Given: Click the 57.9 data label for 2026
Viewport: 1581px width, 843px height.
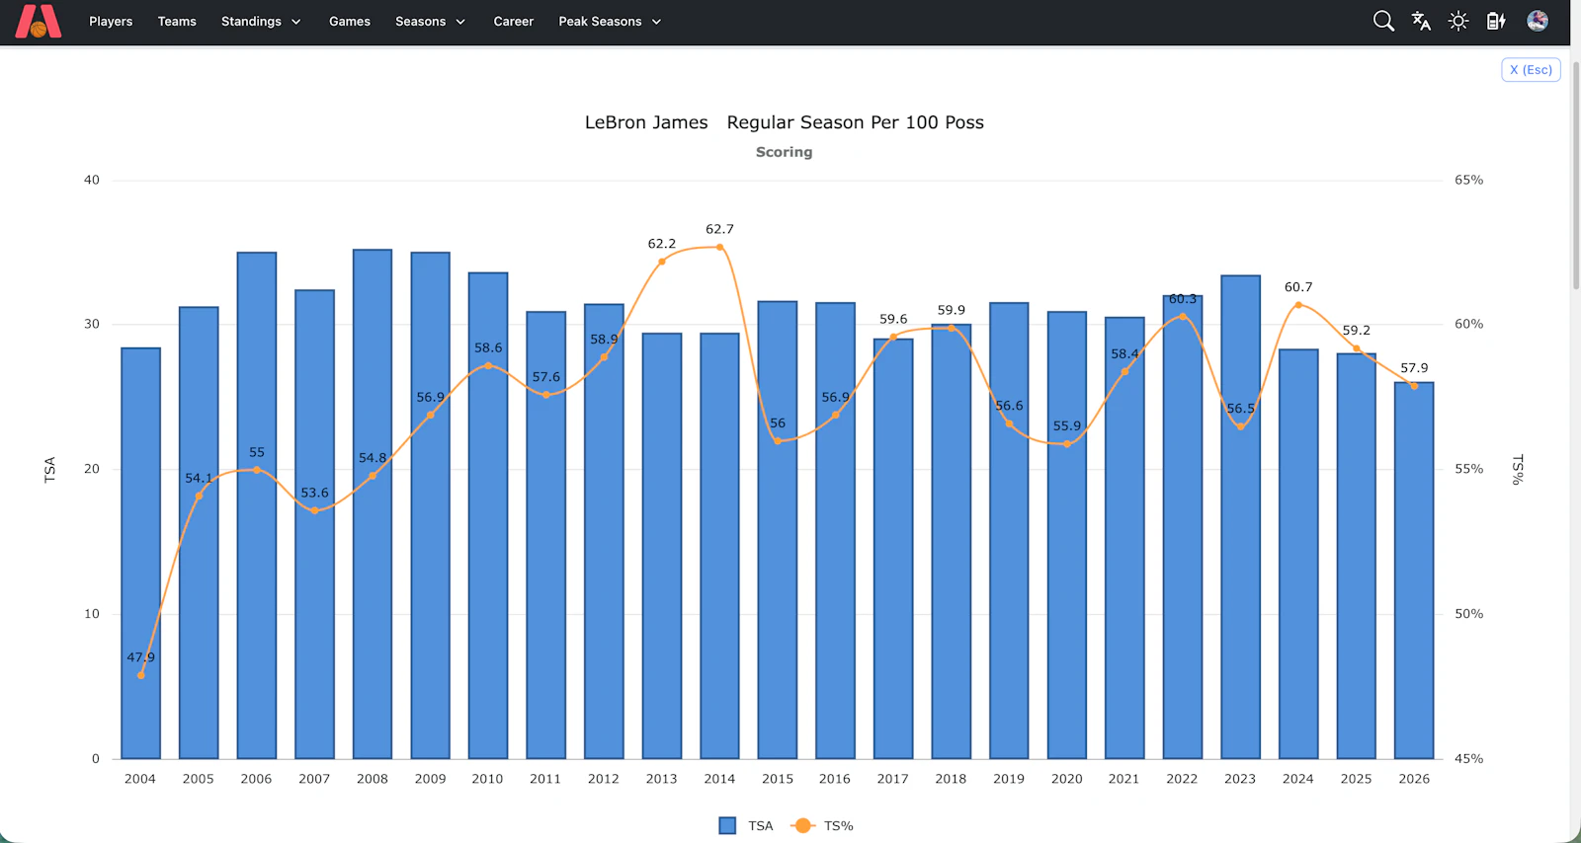Looking at the screenshot, I should pyautogui.click(x=1414, y=368).
